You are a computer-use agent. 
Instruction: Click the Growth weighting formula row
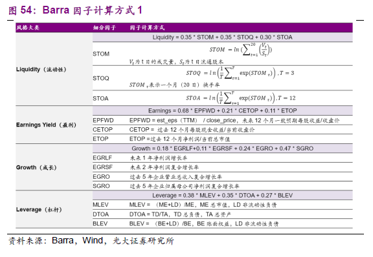tap(222, 149)
